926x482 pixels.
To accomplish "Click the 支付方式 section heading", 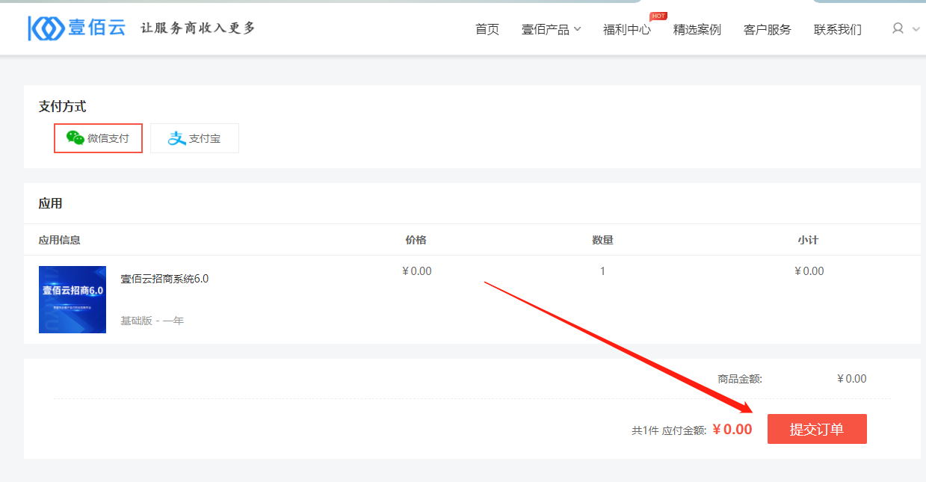I will coord(62,107).
